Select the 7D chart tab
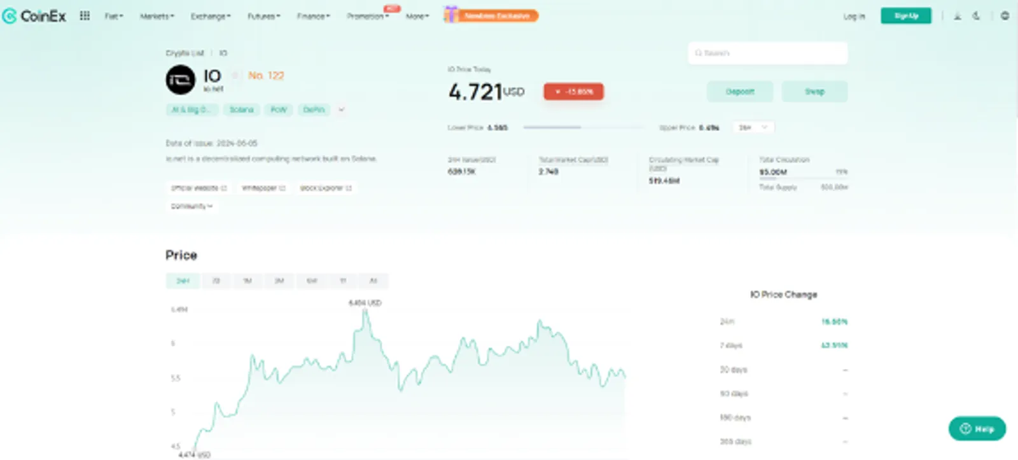1018x460 pixels. [216, 281]
